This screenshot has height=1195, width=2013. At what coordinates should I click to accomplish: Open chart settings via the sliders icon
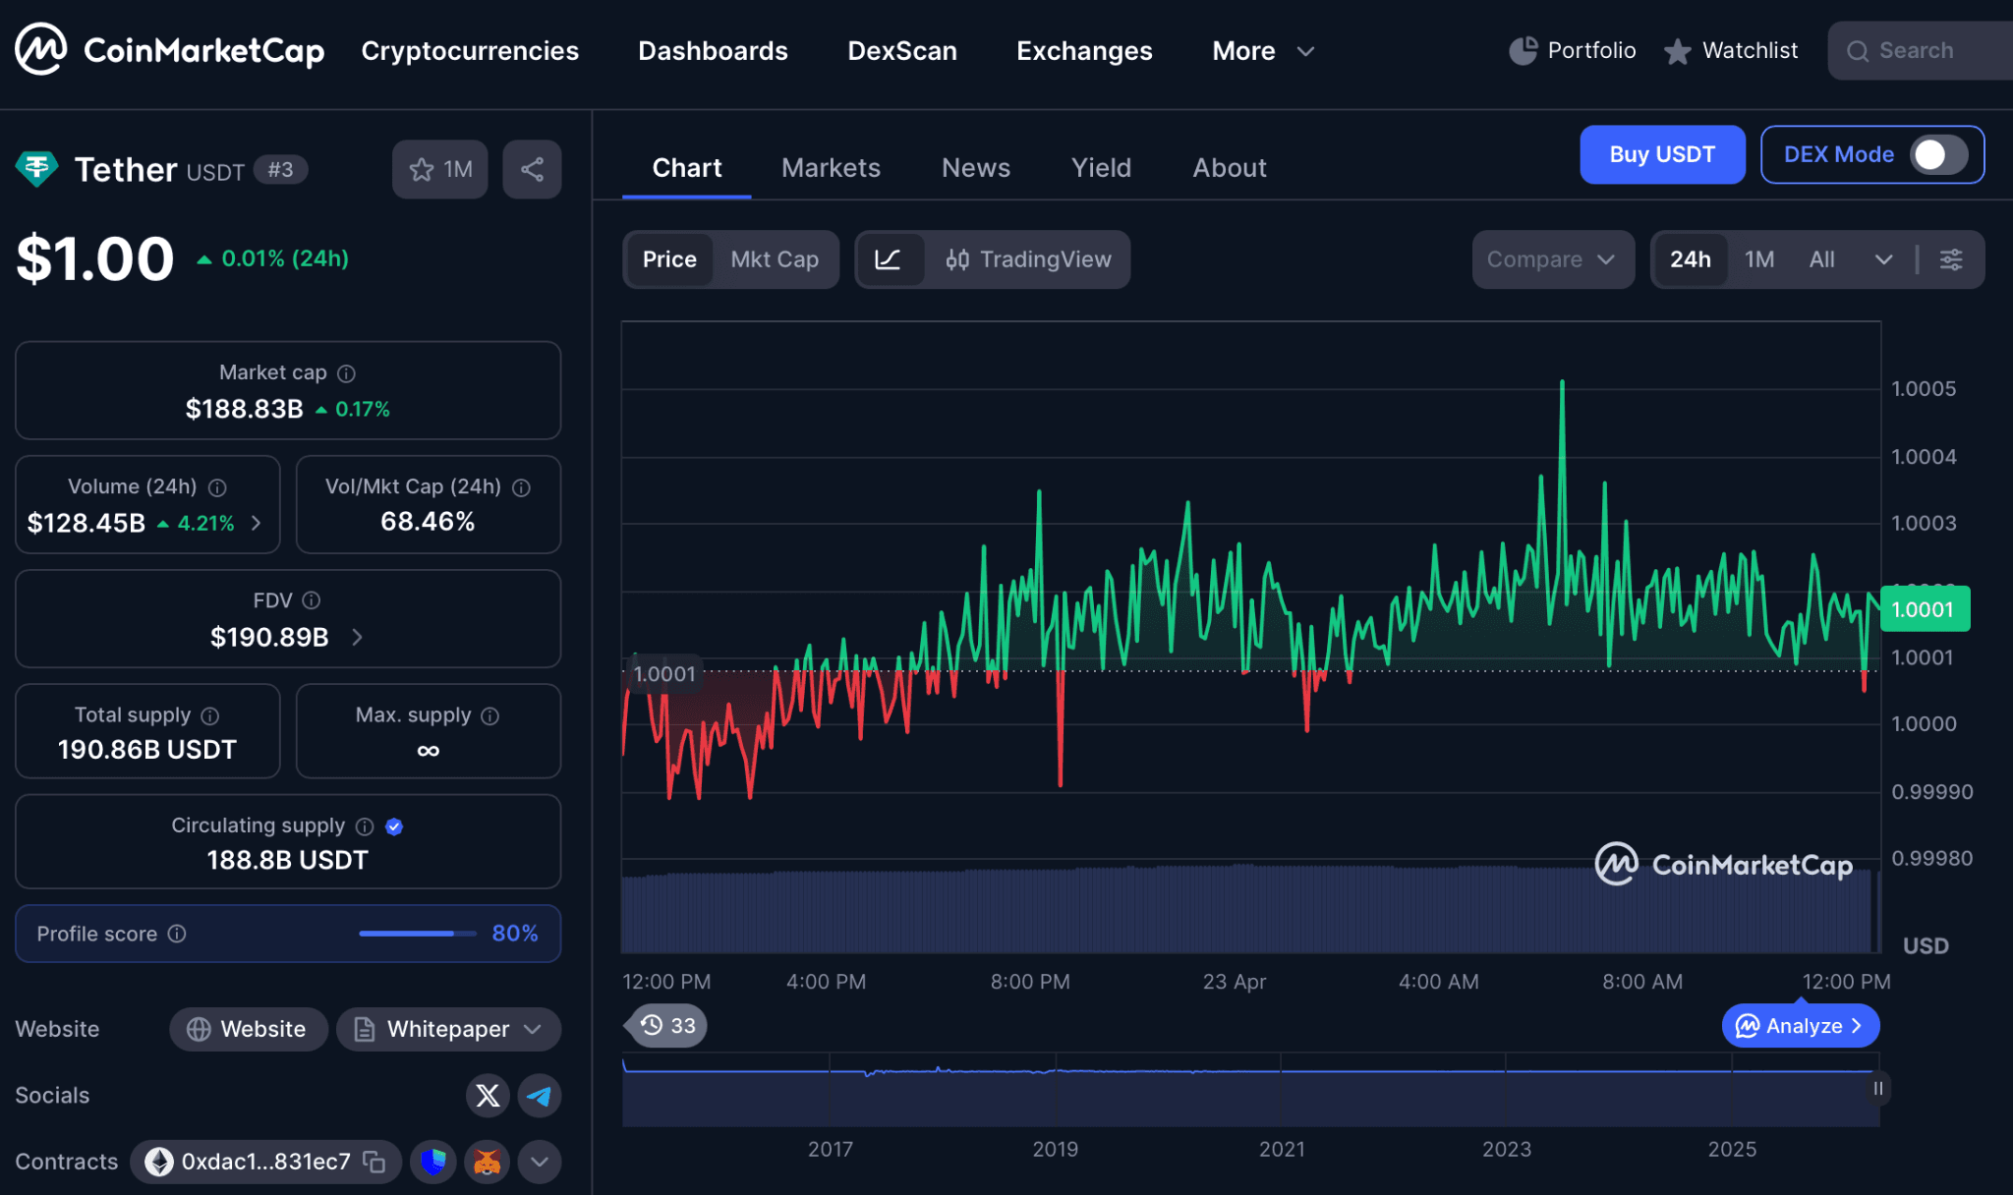tap(1952, 259)
